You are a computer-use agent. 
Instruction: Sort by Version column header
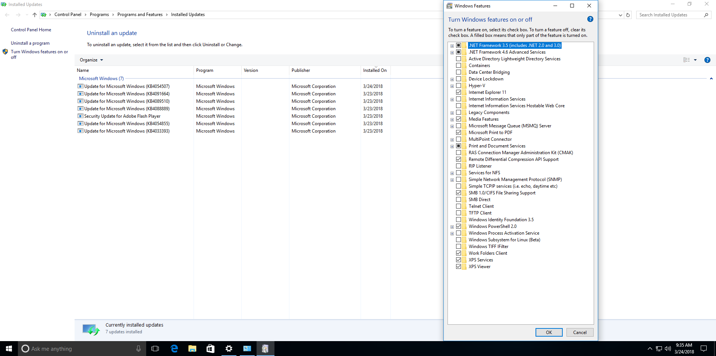pyautogui.click(x=265, y=70)
